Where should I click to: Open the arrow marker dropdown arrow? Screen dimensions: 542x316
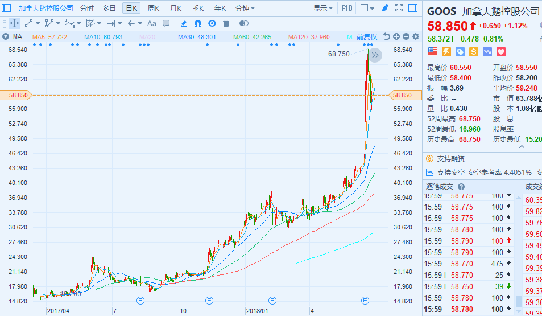[x=140, y=23]
